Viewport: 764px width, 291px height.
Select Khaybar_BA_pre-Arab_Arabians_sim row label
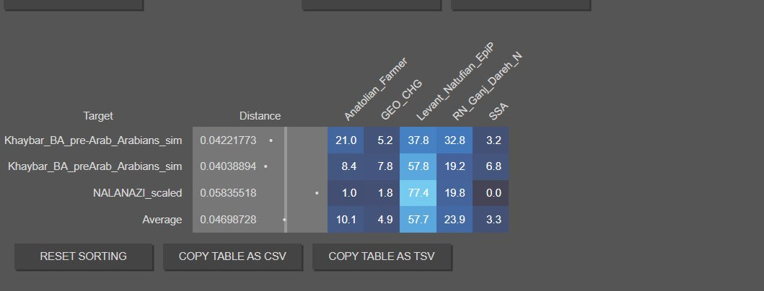[x=93, y=140]
